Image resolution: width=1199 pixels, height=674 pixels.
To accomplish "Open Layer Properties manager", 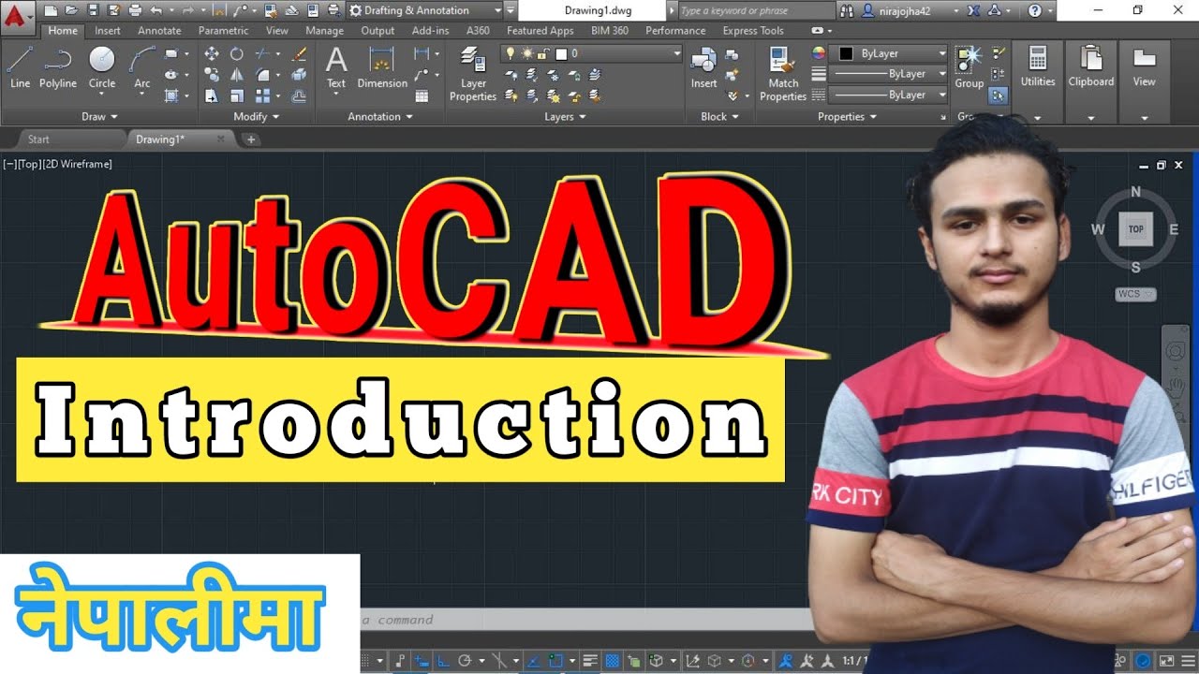I will 473,75.
